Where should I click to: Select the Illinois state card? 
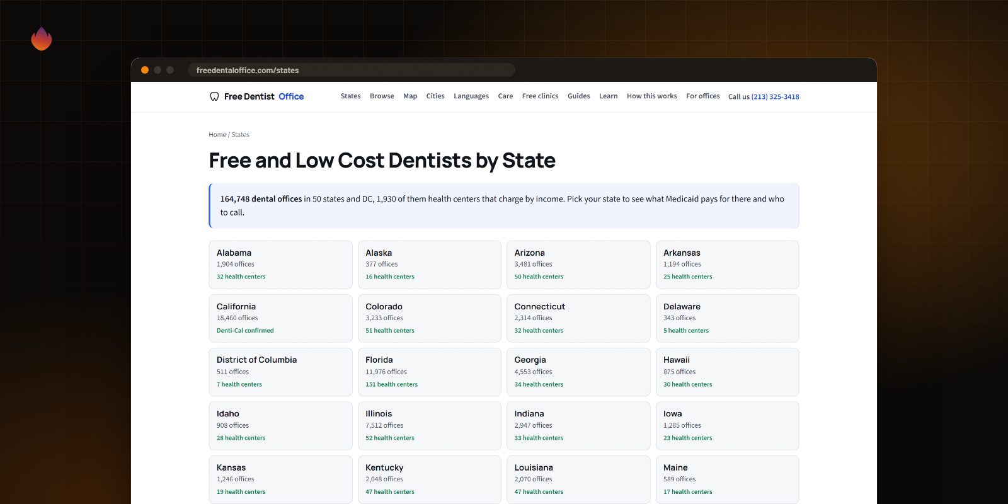click(x=430, y=426)
